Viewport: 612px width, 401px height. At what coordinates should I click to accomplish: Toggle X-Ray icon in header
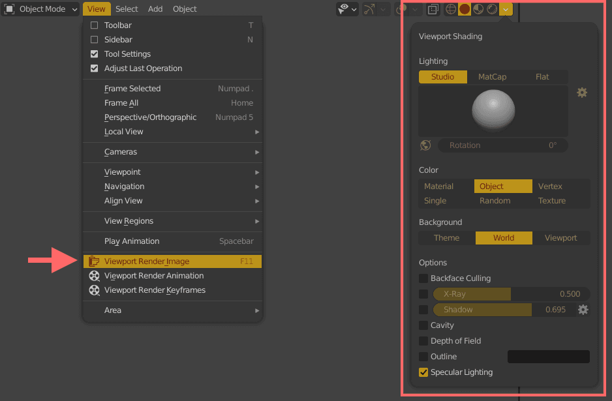coord(433,9)
